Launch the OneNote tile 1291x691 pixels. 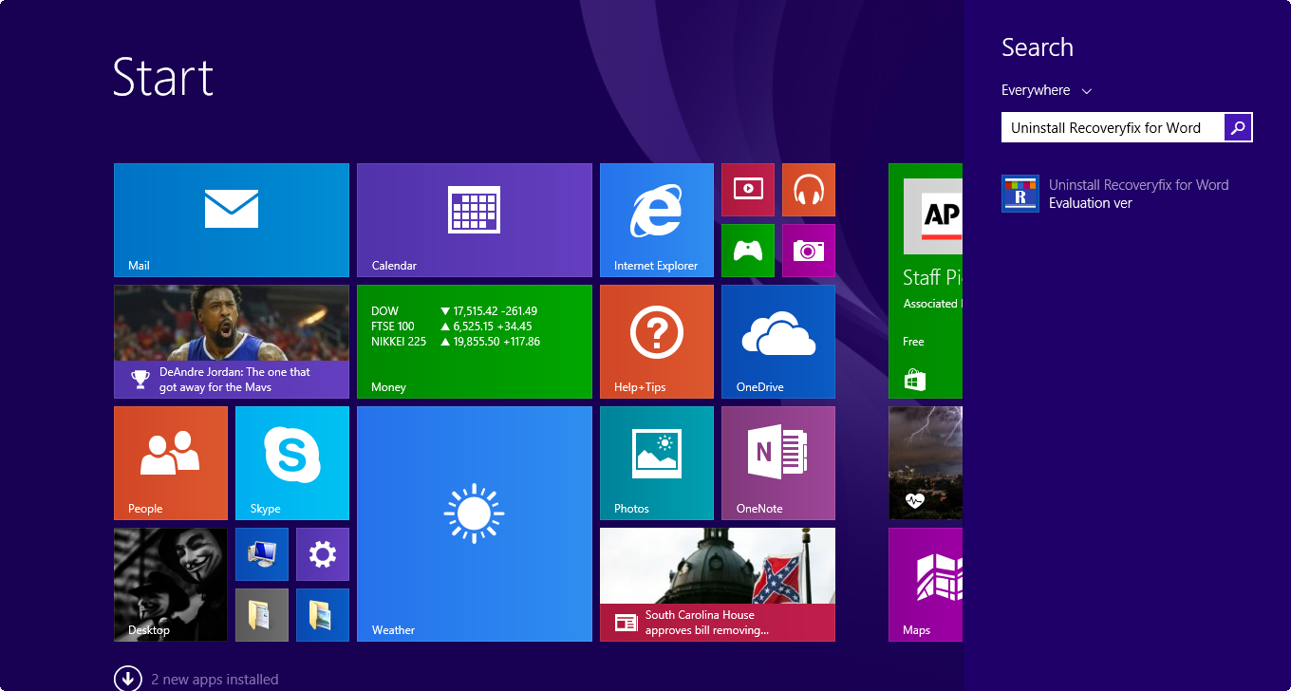(x=778, y=463)
